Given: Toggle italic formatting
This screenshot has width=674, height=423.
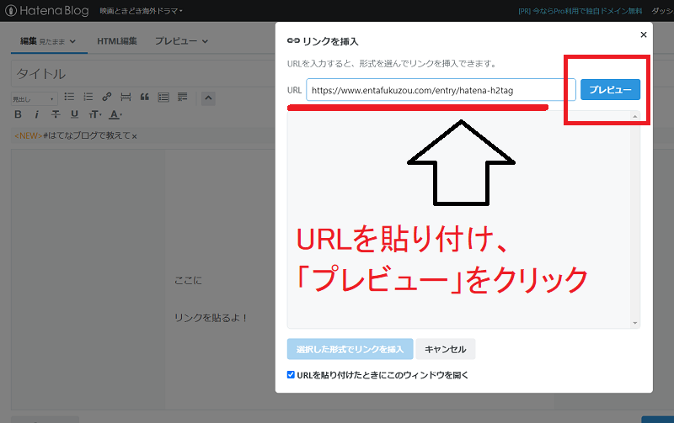Looking at the screenshot, I should click(x=37, y=114).
